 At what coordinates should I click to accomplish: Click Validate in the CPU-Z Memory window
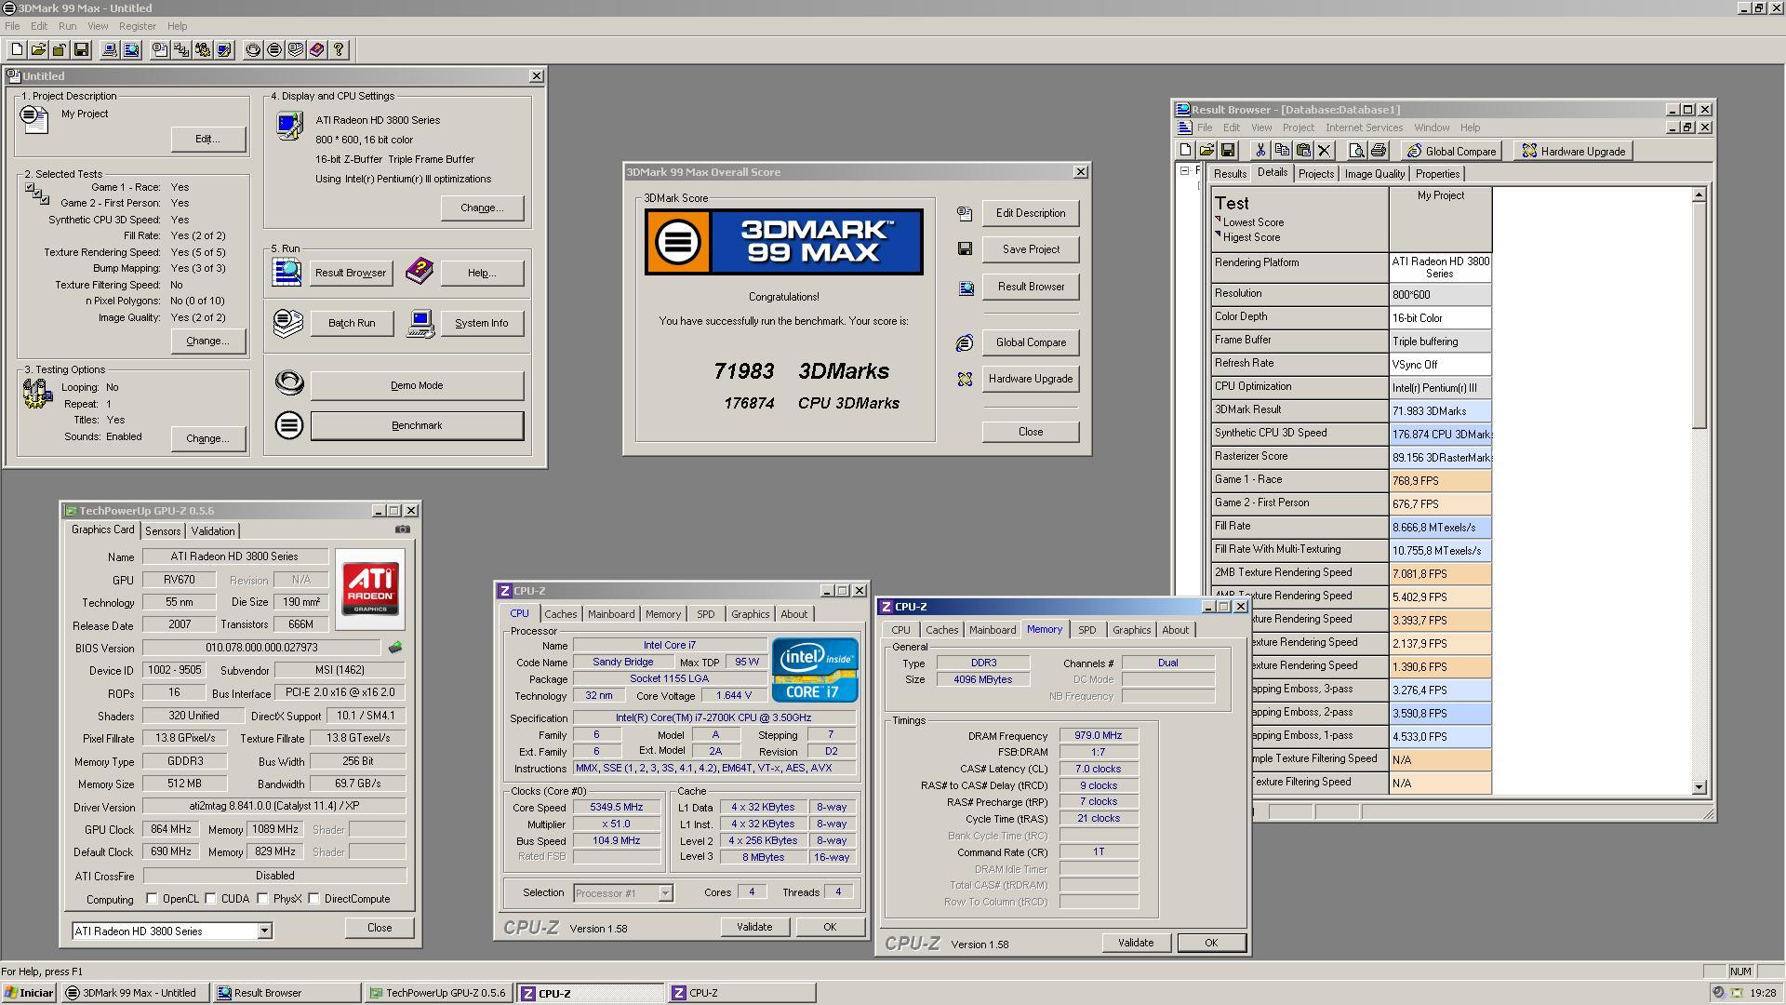(1135, 943)
